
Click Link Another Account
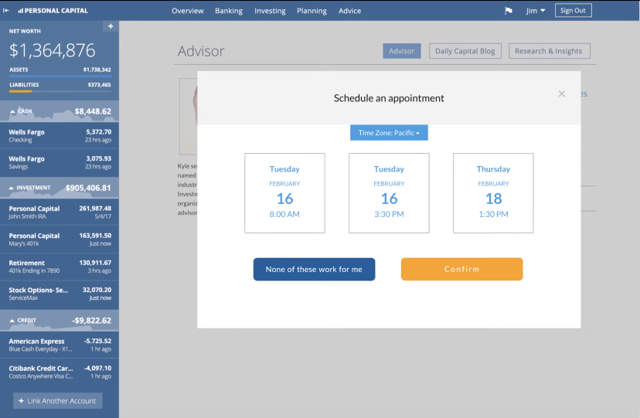pyautogui.click(x=57, y=401)
